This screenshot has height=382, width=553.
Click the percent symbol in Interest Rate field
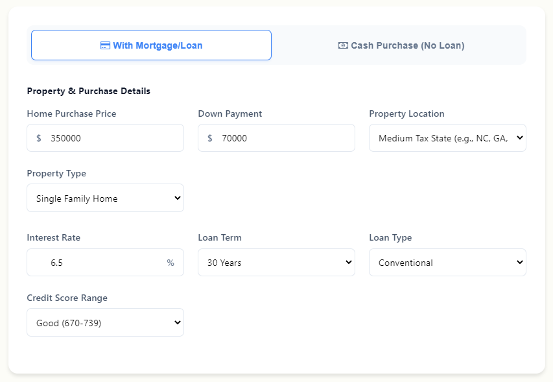click(x=171, y=262)
